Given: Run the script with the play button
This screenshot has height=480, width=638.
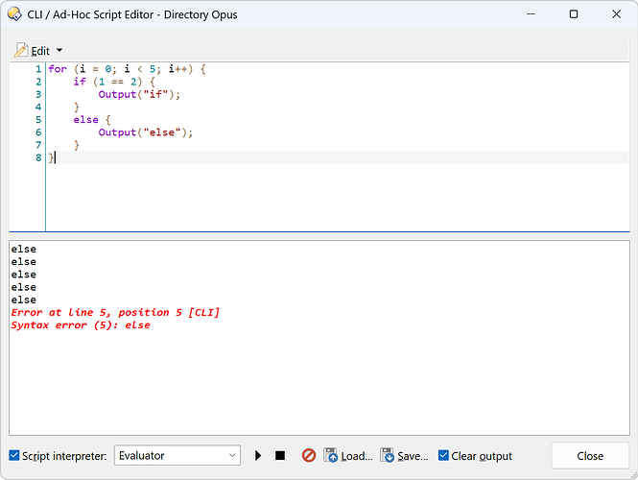Looking at the screenshot, I should point(258,456).
